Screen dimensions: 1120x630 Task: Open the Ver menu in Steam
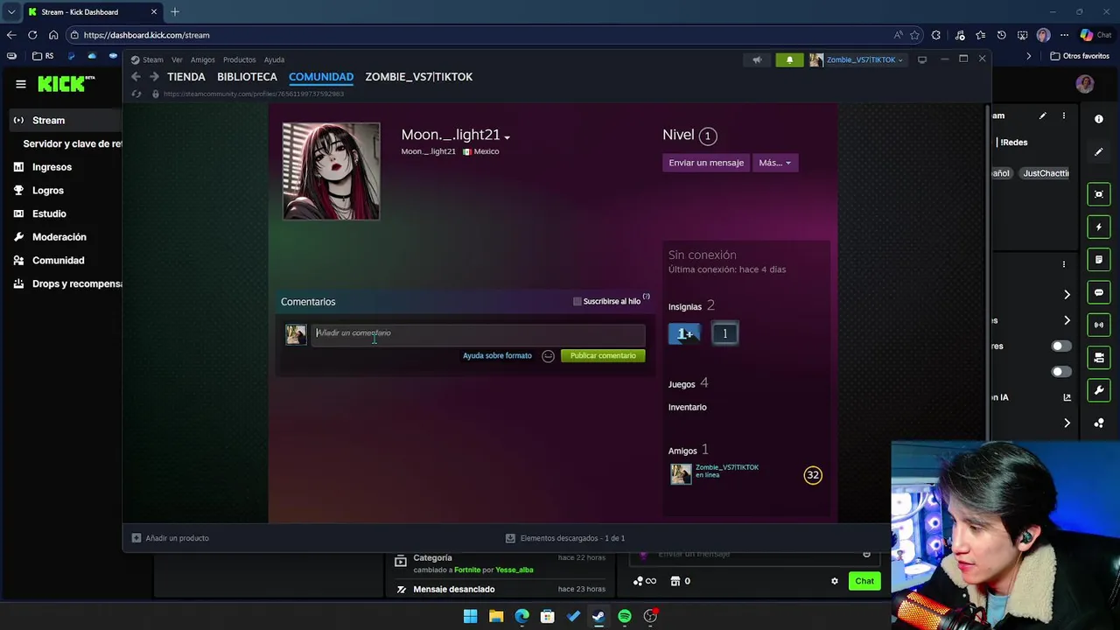point(177,59)
